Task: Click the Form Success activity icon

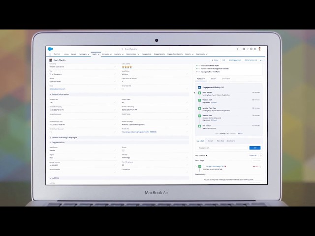Action: point(199,93)
